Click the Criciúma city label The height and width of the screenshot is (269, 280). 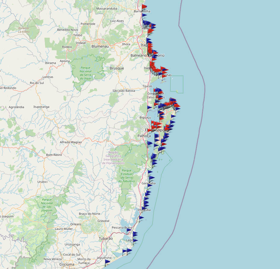[x=67, y=264]
